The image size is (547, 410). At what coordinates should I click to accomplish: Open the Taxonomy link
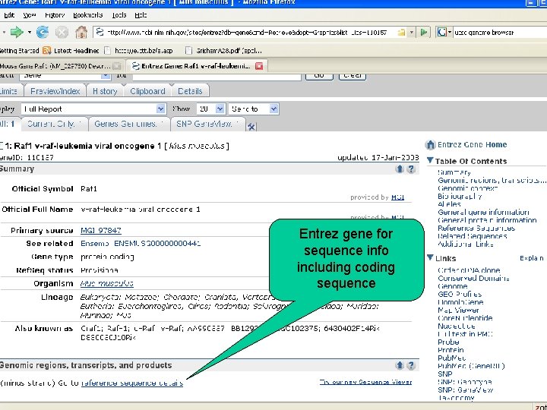(456, 398)
